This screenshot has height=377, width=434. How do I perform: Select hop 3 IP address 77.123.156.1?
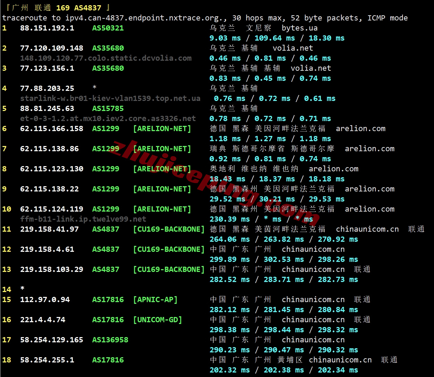pyautogui.click(x=47, y=68)
